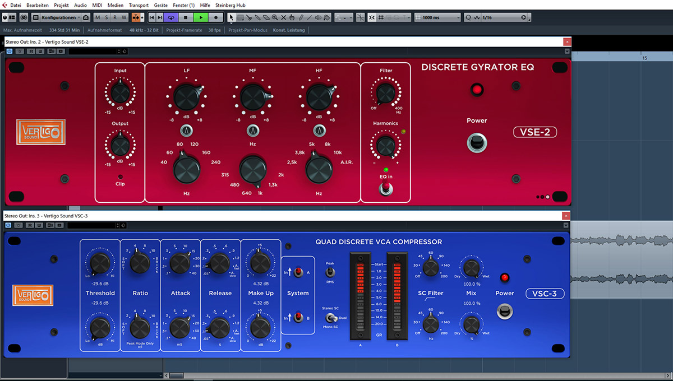Click the VSE-2 Power toggle switch
The height and width of the screenshot is (381, 673).
(x=477, y=143)
